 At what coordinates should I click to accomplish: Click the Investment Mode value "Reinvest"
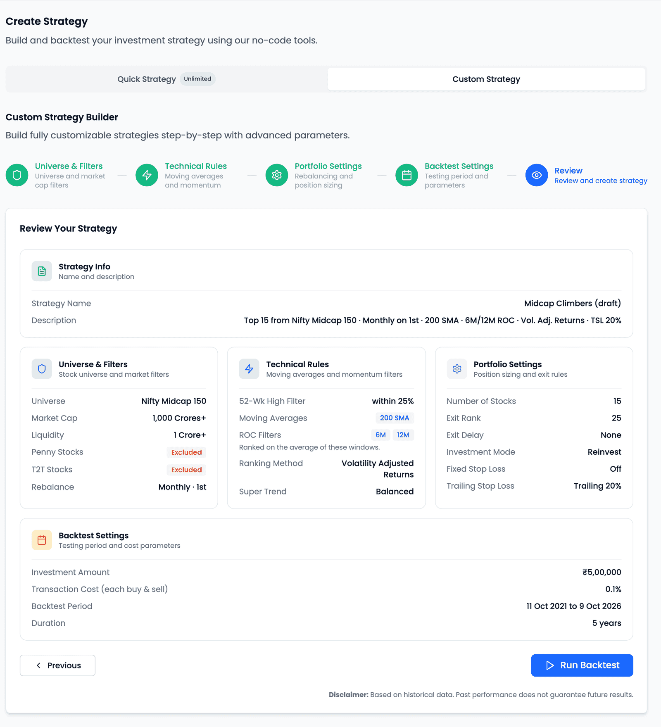point(604,452)
